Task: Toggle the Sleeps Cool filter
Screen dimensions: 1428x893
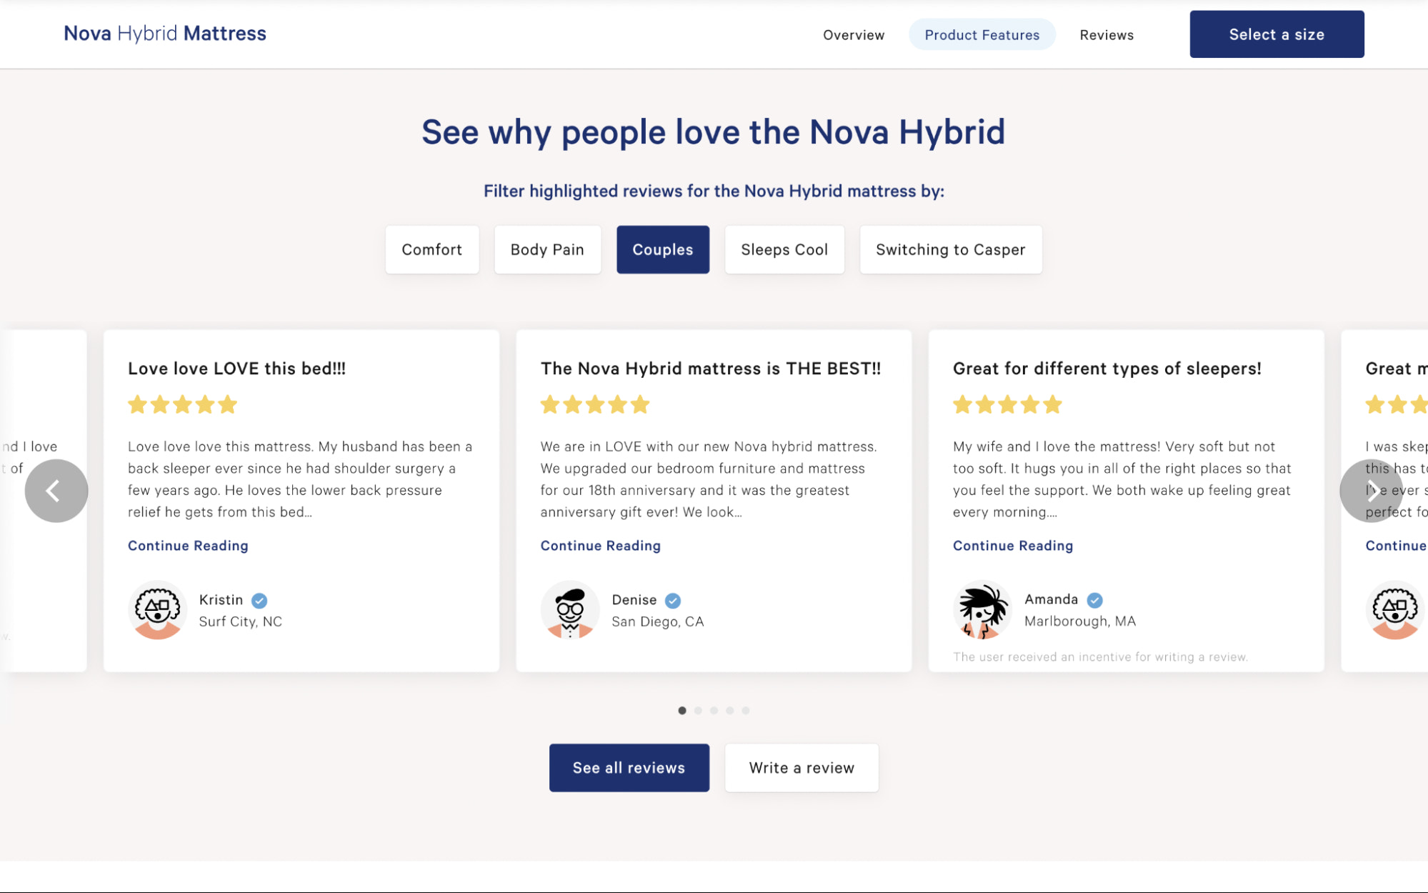Action: point(784,249)
